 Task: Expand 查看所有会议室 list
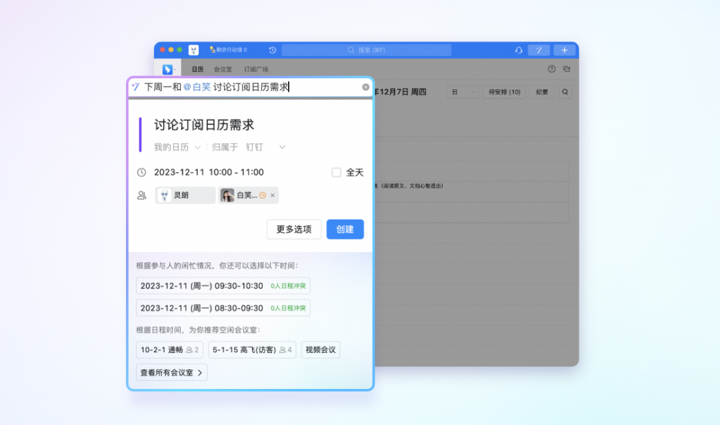pyautogui.click(x=171, y=372)
